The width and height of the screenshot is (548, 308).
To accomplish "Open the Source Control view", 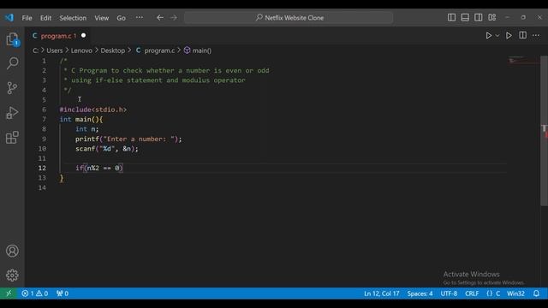I will pos(12,87).
